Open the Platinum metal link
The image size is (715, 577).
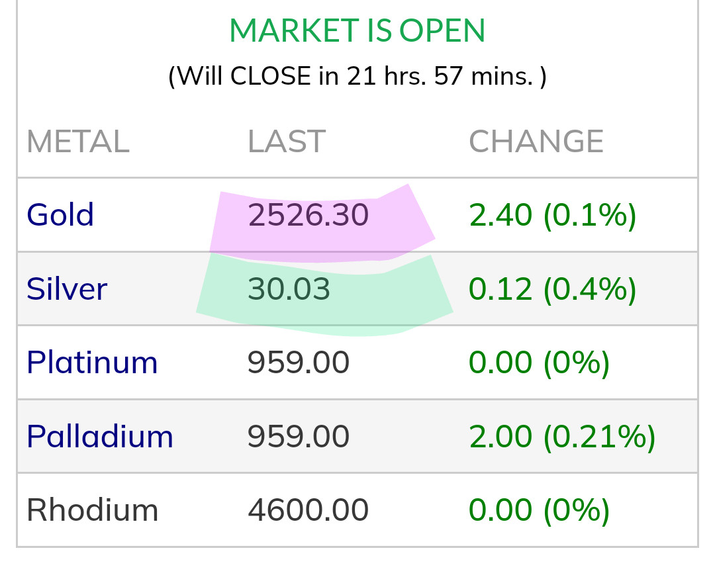(92, 363)
